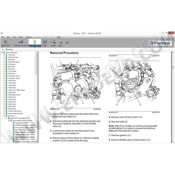Select 2800 Series in tree

(12, 104)
